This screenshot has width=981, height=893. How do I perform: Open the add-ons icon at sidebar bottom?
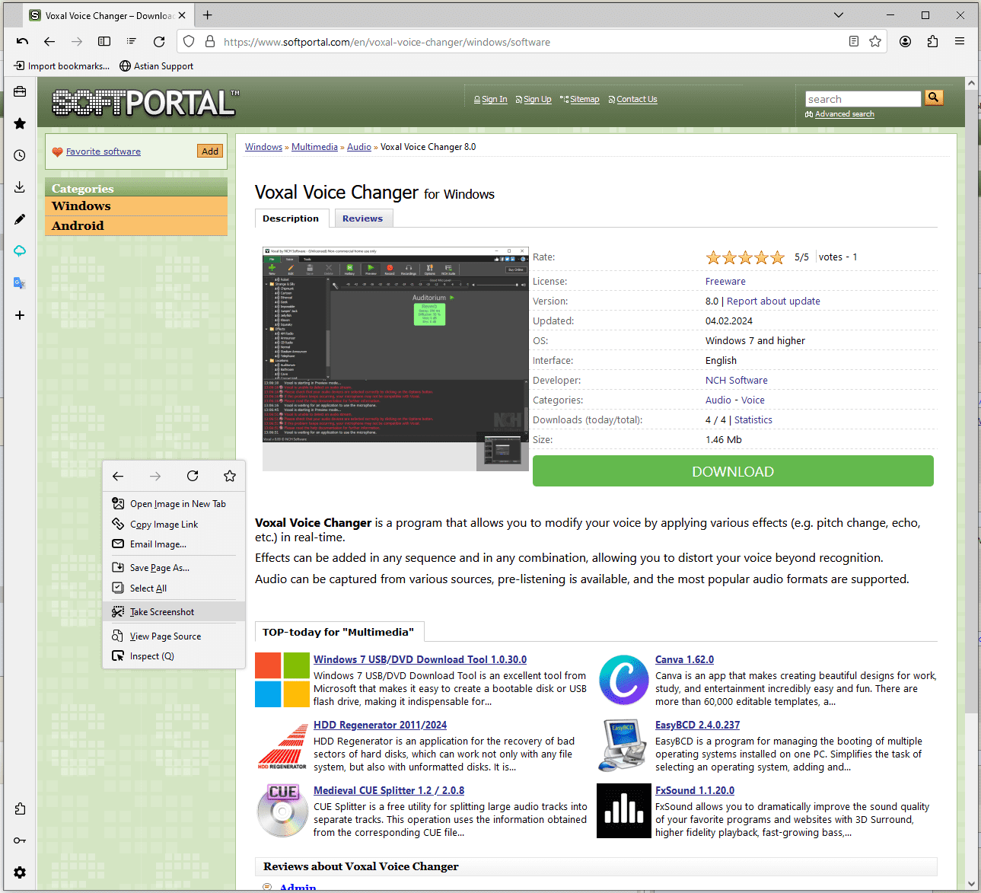[x=20, y=808]
